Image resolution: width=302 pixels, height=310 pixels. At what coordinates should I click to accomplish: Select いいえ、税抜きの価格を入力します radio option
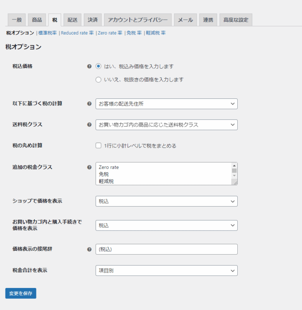pos(98,80)
